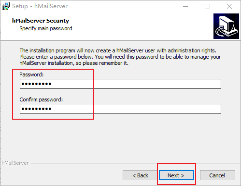Screen dimensions: 241x186
Task: Click the 'Specify main password' subtitle
Action: click(46, 28)
